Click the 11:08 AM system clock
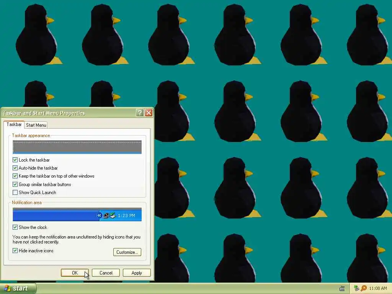Screen dimensions: 392x294 378,289
